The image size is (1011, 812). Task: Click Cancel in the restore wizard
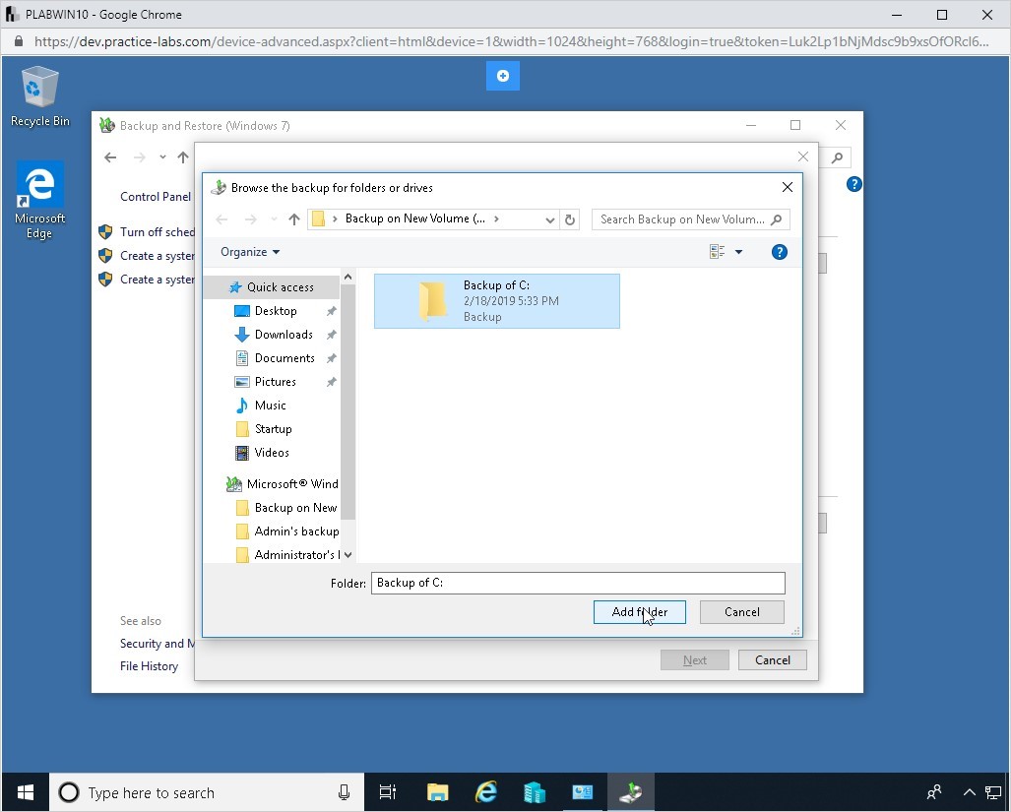coord(772,659)
